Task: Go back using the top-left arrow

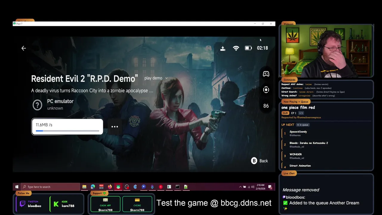Action: pos(24,48)
